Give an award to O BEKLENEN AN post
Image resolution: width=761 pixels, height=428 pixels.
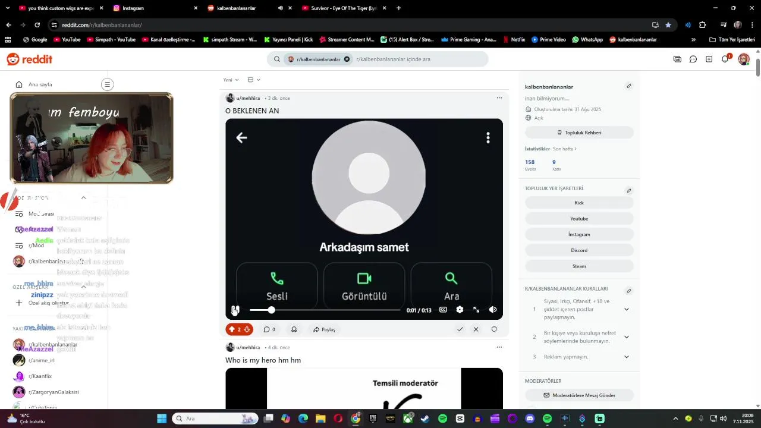click(294, 329)
